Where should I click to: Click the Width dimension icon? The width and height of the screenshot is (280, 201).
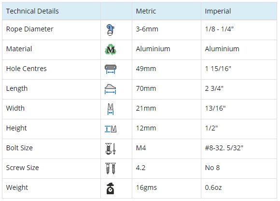pyautogui.click(x=111, y=109)
